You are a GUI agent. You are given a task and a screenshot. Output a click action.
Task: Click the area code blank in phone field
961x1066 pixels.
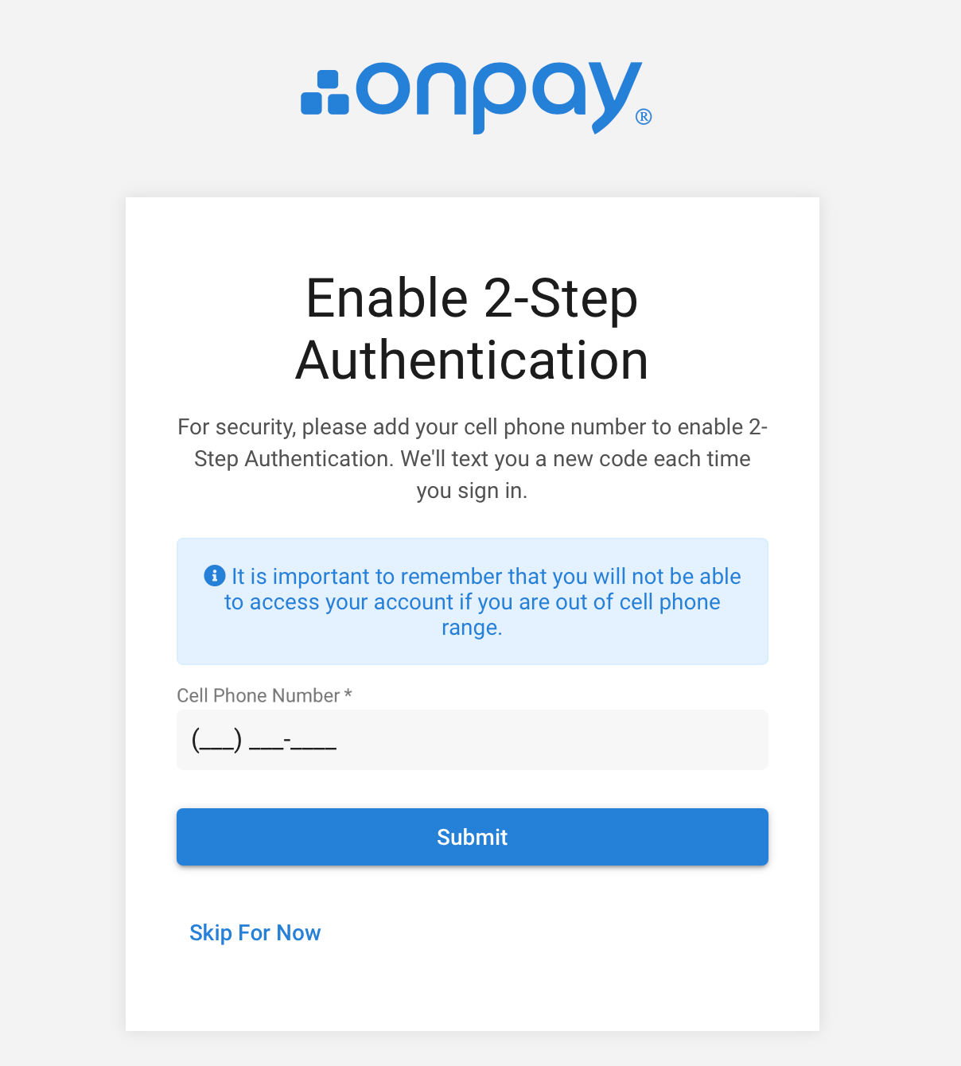click(x=216, y=741)
